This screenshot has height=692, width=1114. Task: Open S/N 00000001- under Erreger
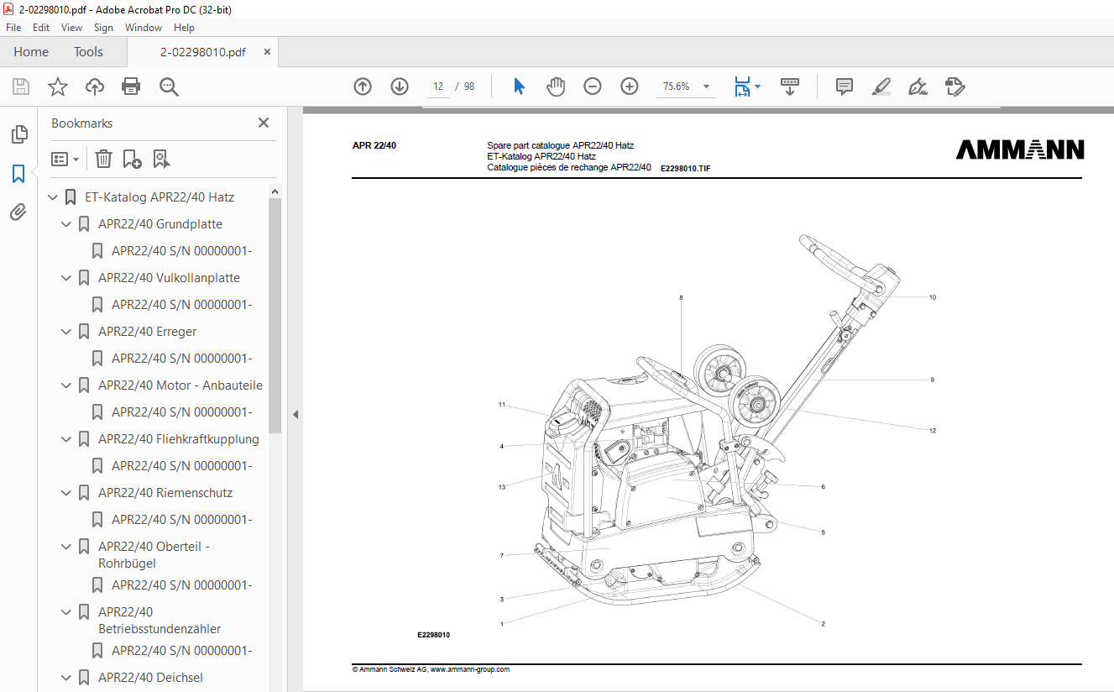(x=182, y=359)
